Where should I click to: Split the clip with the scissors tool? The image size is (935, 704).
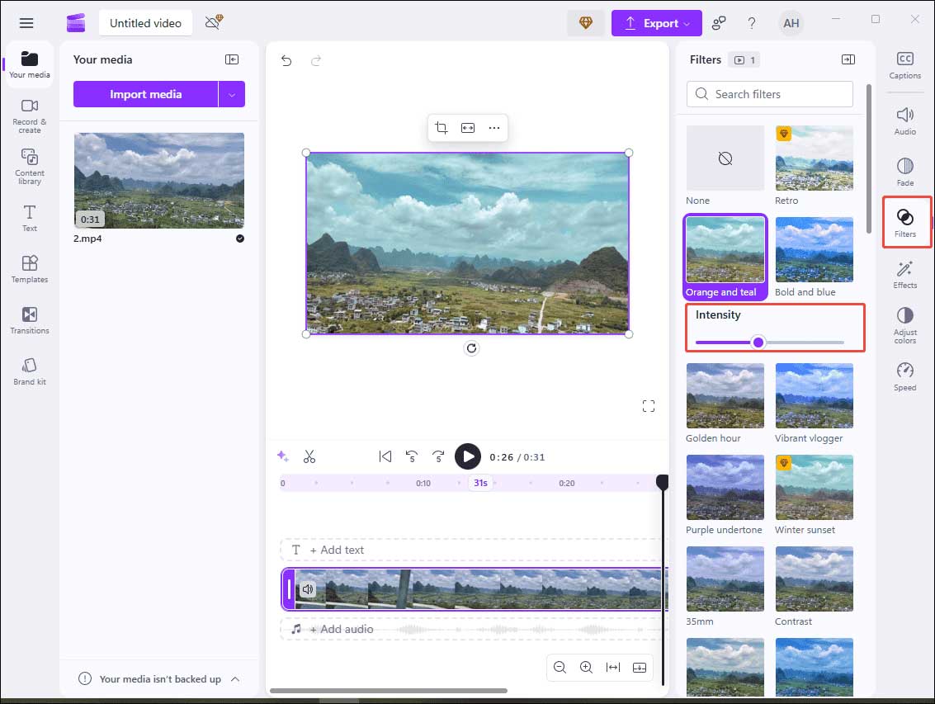310,456
